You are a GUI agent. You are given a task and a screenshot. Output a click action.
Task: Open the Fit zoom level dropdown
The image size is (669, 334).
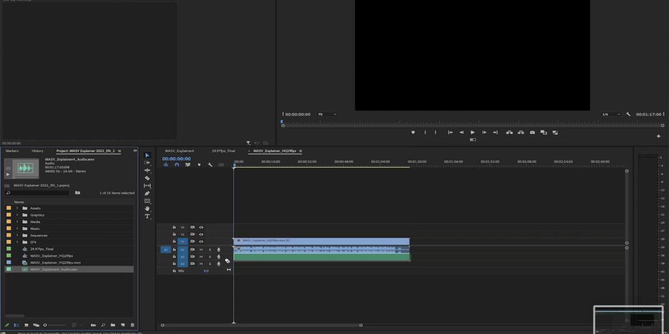tap(327, 114)
